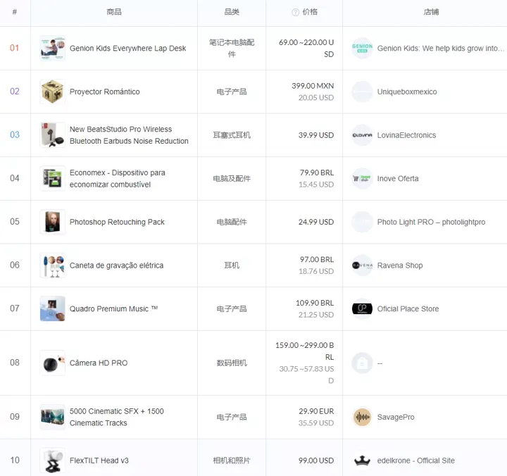Open FlexTILT Head v3 product link
Image resolution: width=507 pixels, height=476 pixels.
99,461
